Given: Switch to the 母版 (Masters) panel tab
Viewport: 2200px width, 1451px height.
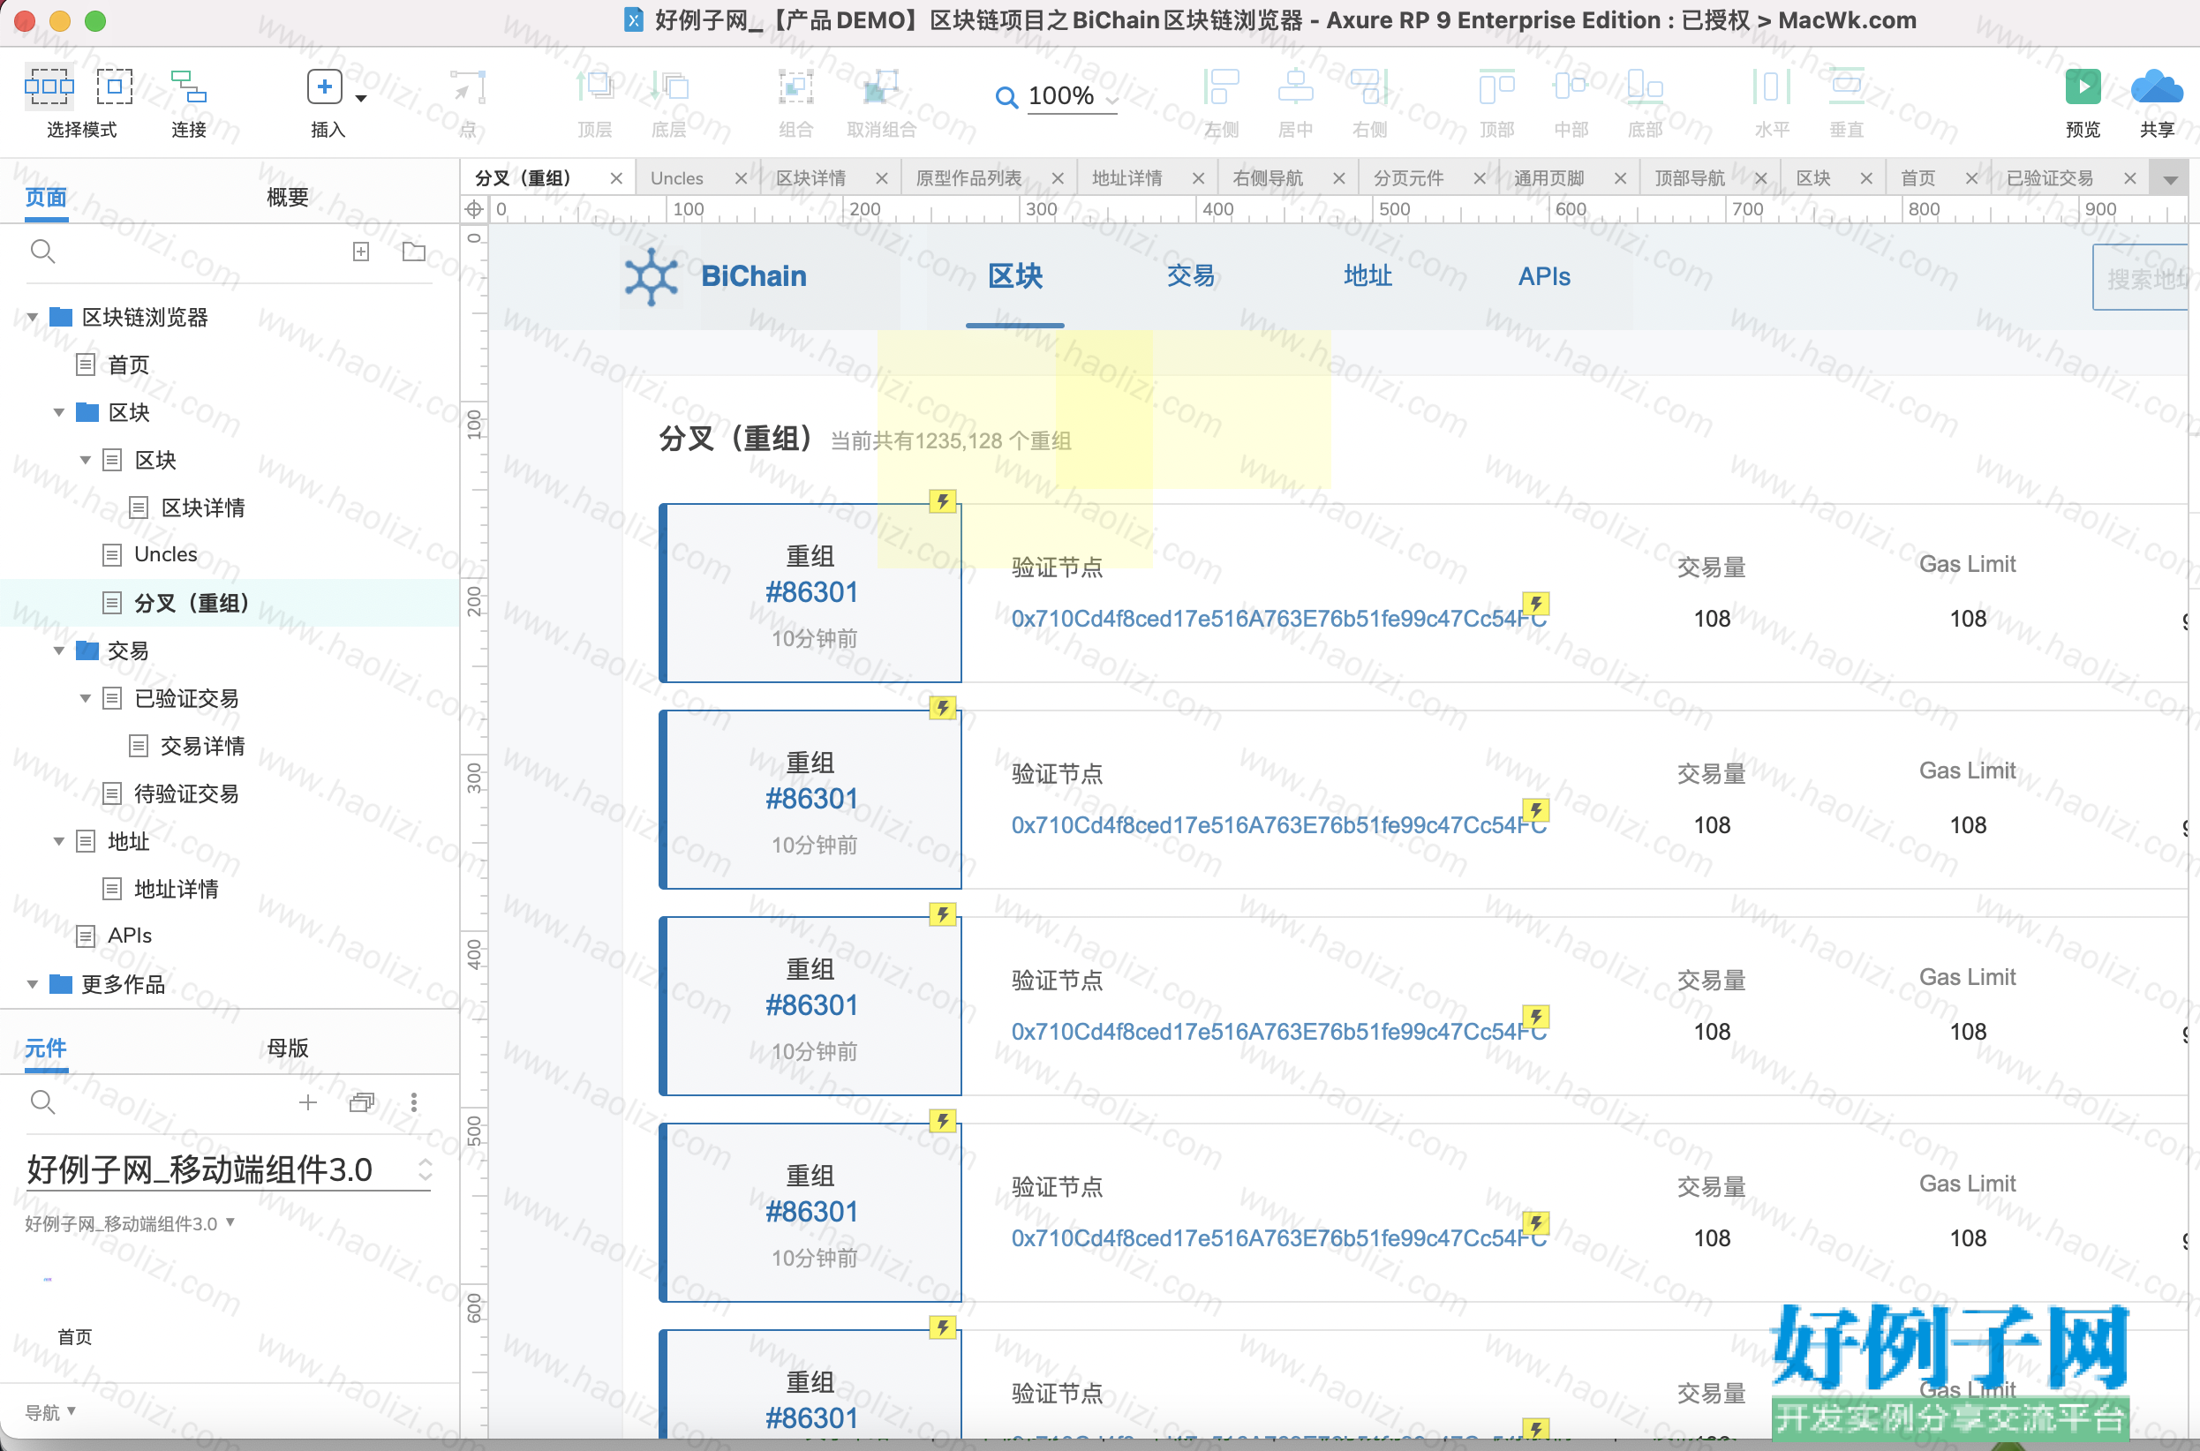Looking at the screenshot, I should tap(287, 1048).
